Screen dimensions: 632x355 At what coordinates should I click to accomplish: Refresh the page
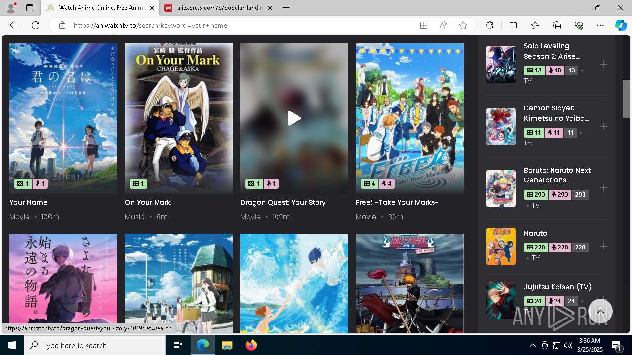pos(36,25)
